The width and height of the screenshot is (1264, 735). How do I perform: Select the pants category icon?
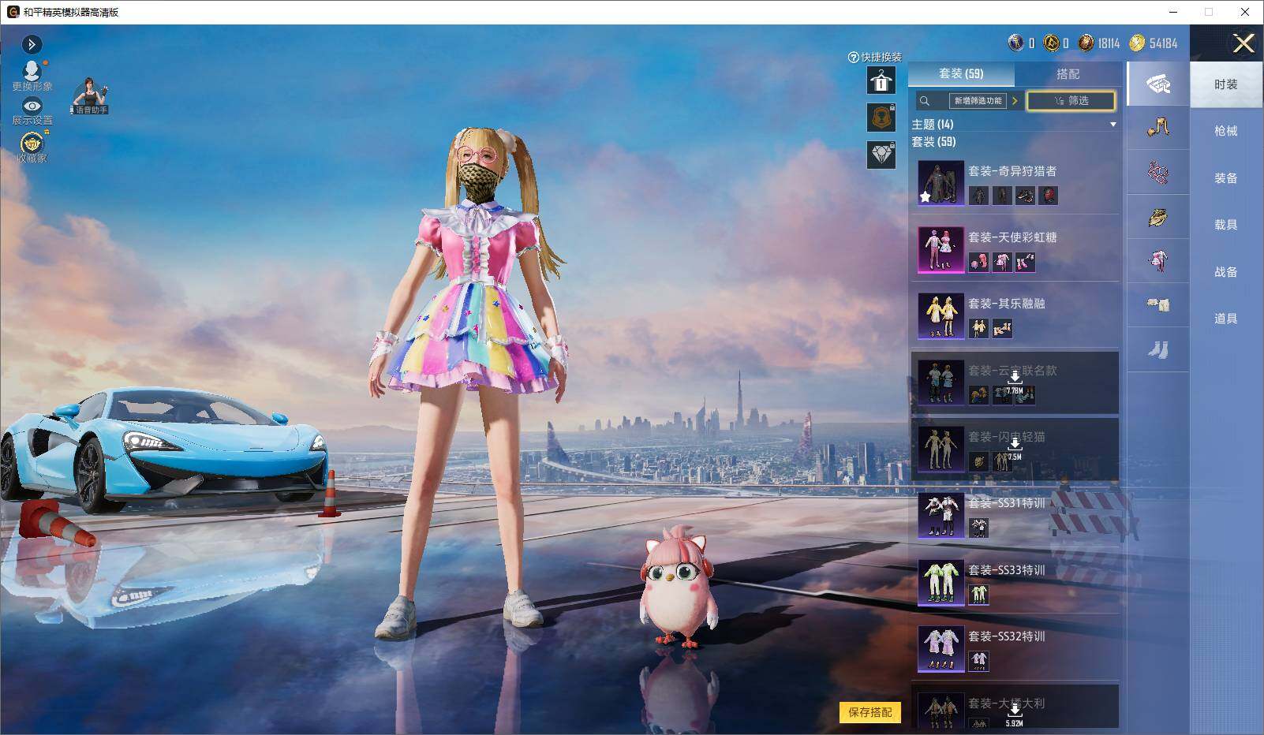[1157, 305]
